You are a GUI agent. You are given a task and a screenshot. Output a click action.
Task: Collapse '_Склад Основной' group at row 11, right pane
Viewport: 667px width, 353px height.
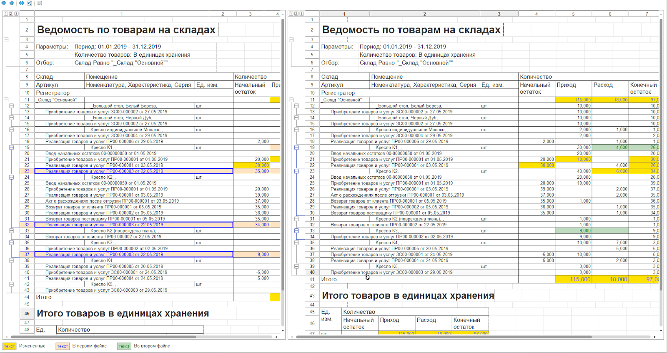291,100
